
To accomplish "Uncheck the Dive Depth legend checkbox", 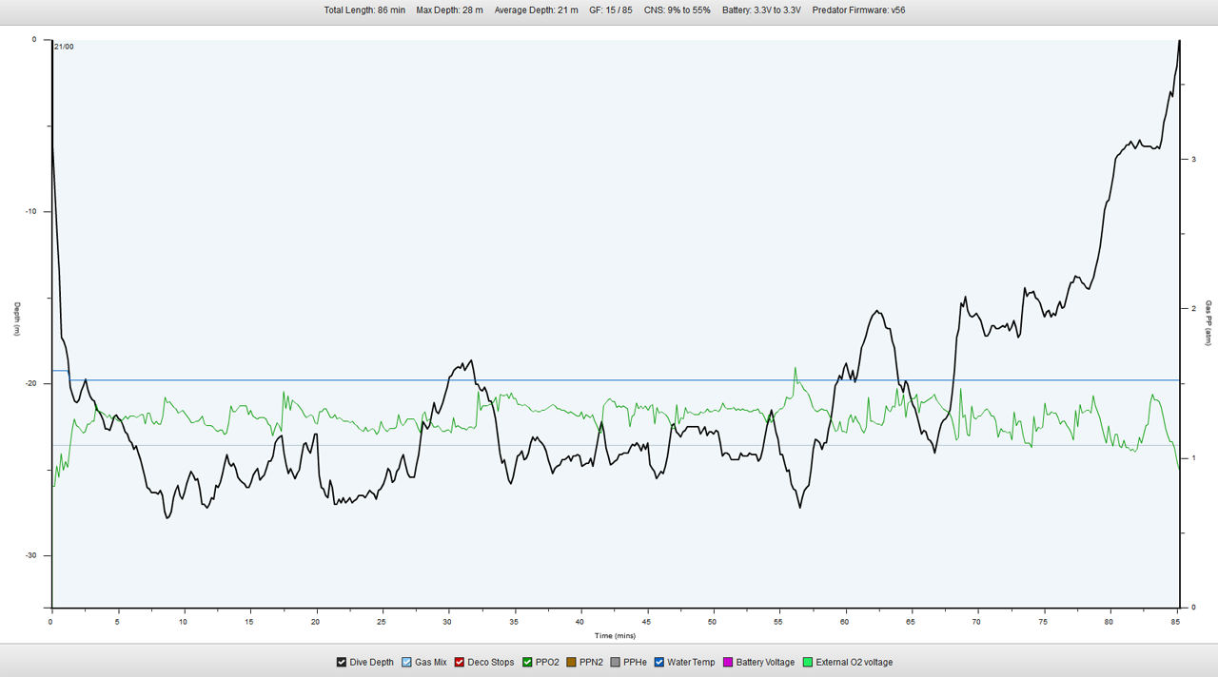I will tap(342, 663).
